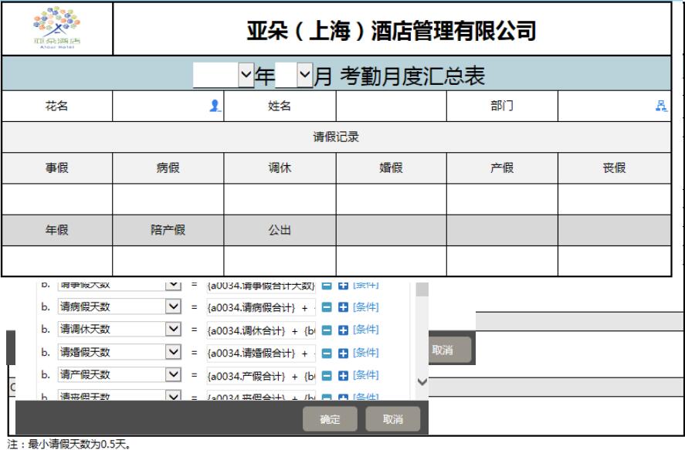Click the 产假 column header
685x450 pixels.
502,168
